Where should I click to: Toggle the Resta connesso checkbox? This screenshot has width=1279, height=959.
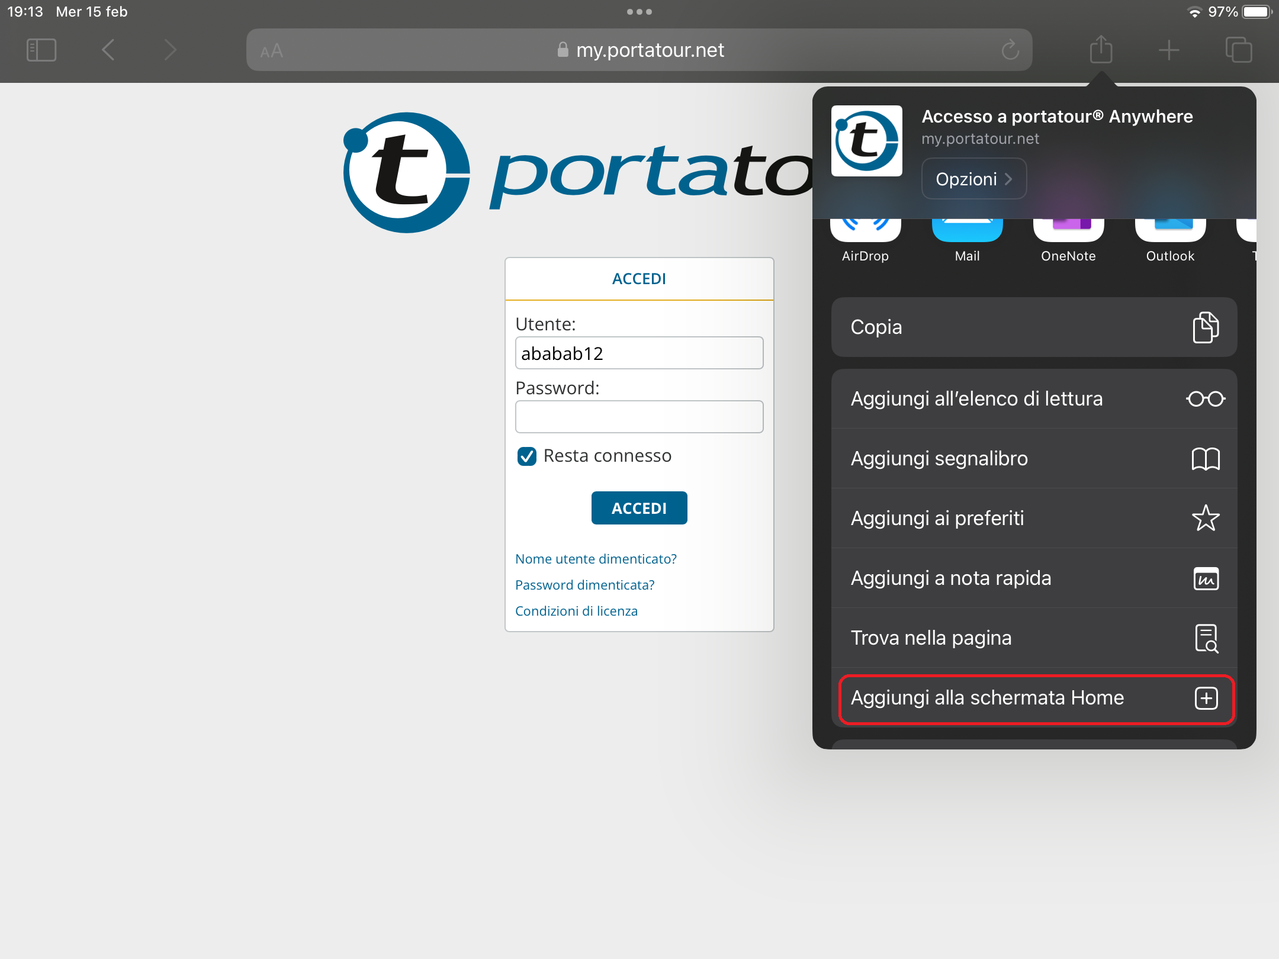525,456
